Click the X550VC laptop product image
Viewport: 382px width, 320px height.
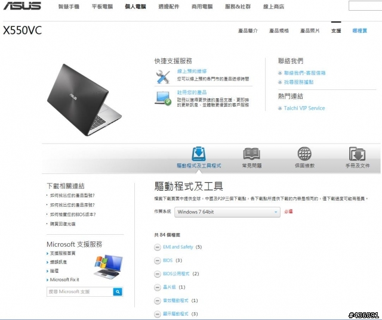[x=84, y=100]
